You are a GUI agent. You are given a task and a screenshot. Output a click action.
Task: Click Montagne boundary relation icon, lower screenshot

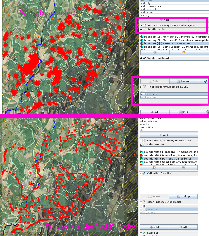coord(141,152)
